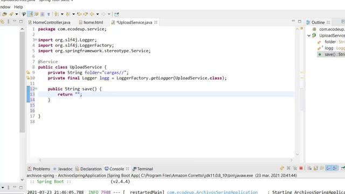This screenshot has width=345, height=194.
Task: Click the Open Type toolbar icon
Action: 5,15
